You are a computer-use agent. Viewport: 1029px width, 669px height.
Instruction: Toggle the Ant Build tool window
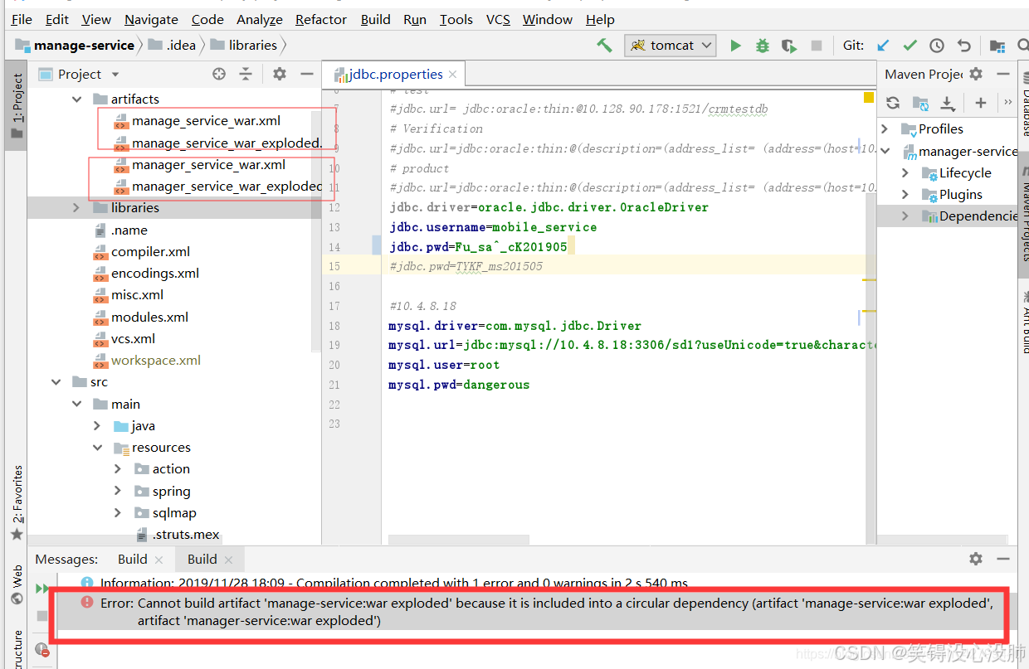tap(1024, 322)
